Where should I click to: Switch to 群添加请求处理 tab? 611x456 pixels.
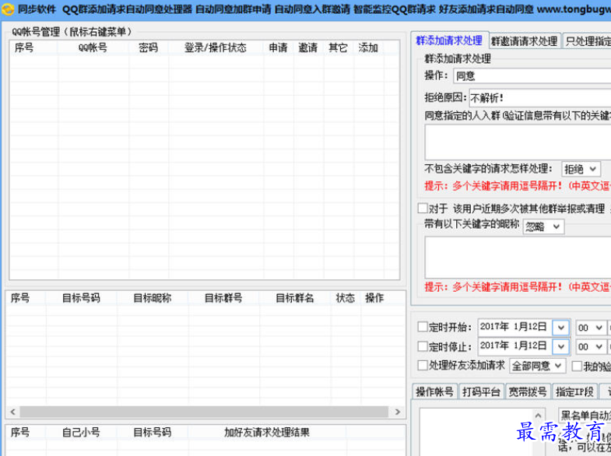click(449, 40)
